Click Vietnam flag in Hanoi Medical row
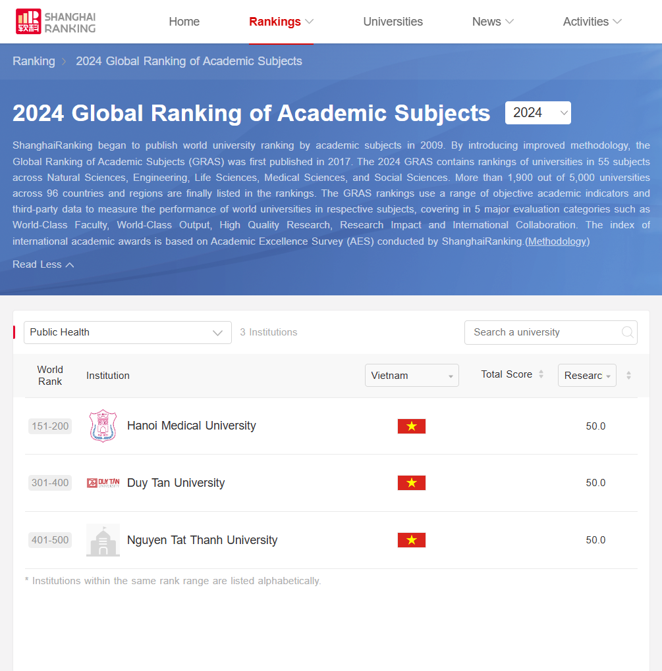The width and height of the screenshot is (662, 671). pos(411,426)
